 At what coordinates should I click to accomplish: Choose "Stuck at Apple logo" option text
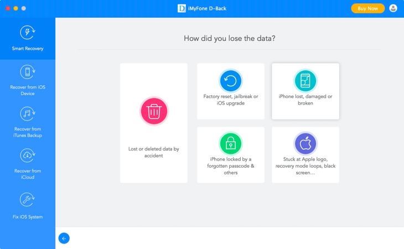coord(305,159)
